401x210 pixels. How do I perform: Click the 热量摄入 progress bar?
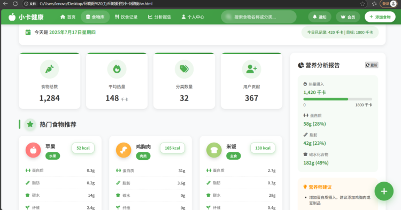click(337, 99)
